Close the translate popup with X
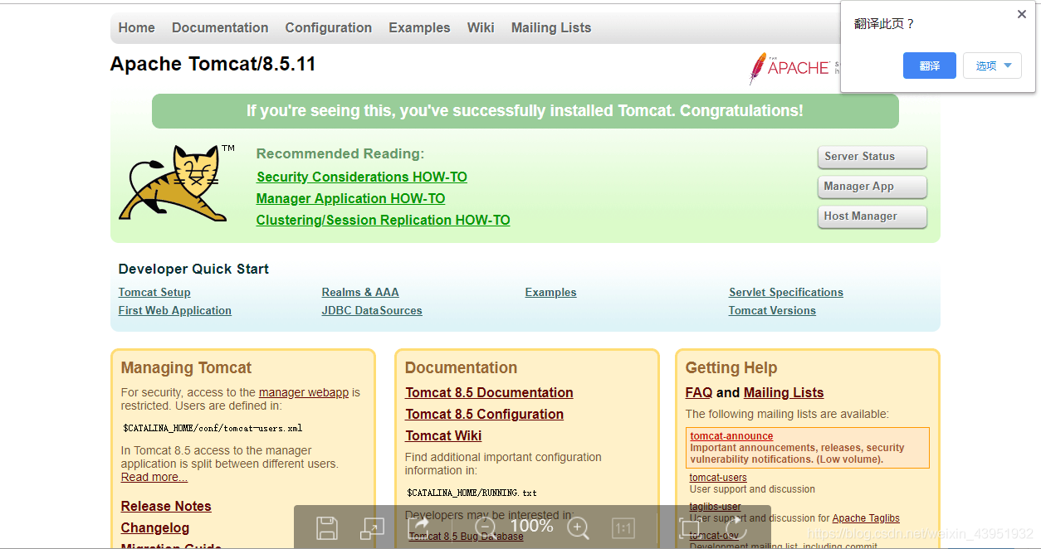Viewport: 1041px width, 549px height. 1022,14
